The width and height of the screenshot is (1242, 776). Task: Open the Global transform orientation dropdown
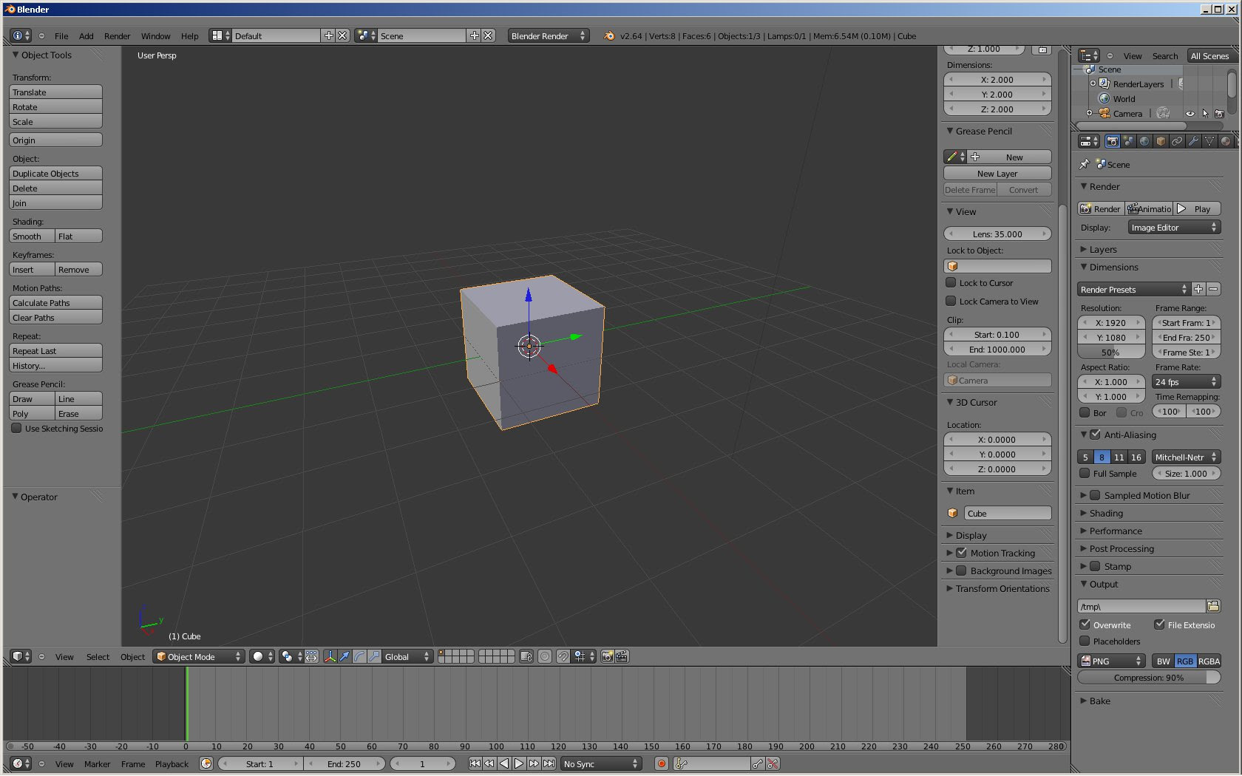(407, 656)
